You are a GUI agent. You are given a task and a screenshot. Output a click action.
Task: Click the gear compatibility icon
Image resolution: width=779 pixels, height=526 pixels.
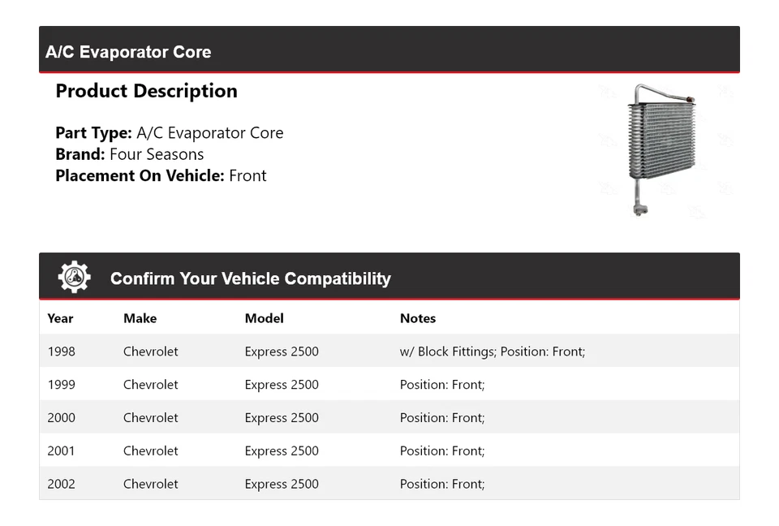[x=74, y=278]
